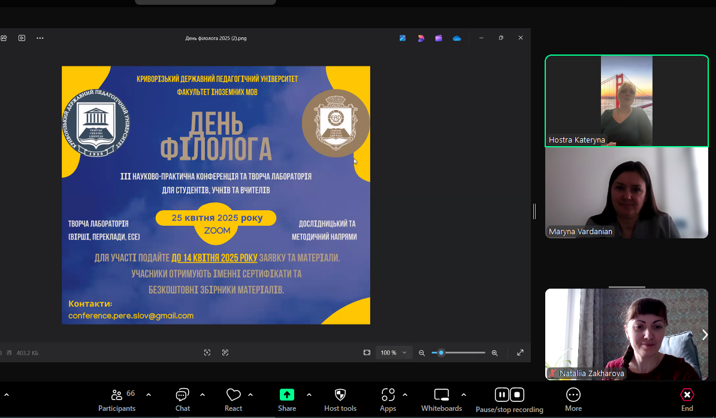This screenshot has height=418, width=716.
Task: Click the zoom in magnifier button
Action: click(495, 353)
